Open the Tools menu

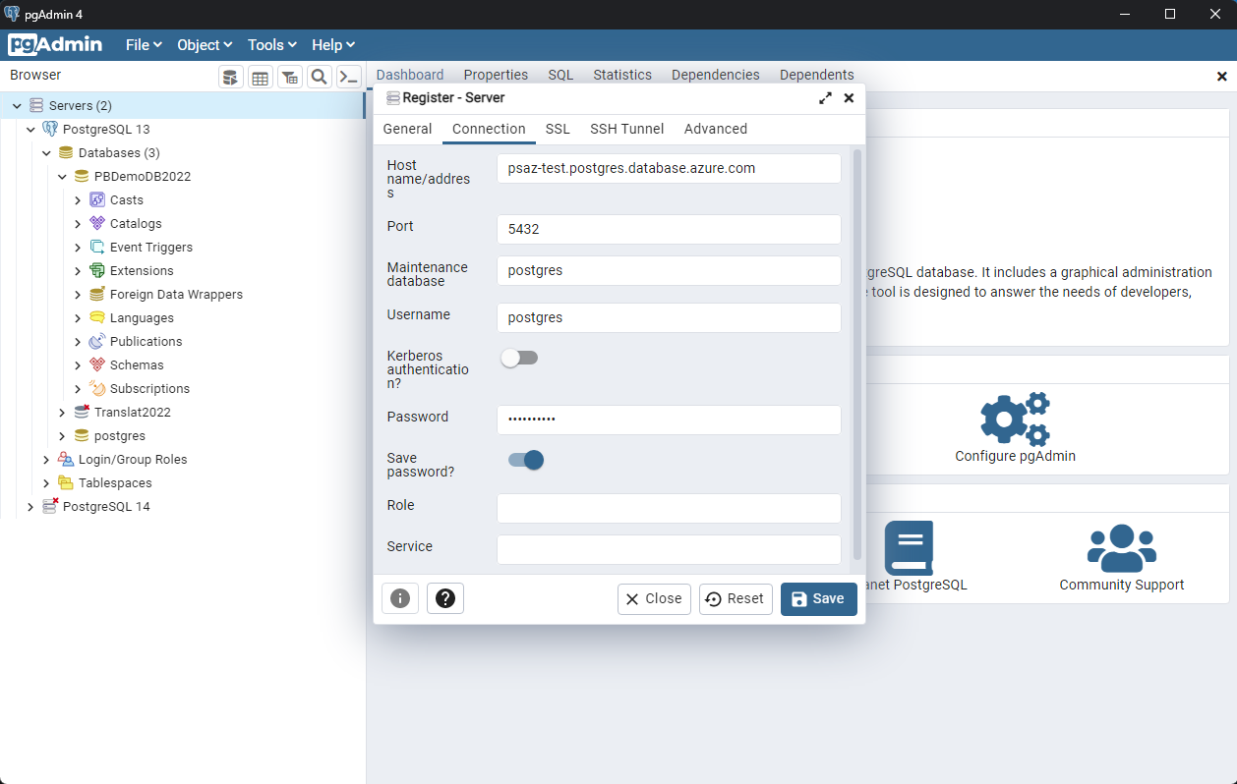tap(270, 44)
